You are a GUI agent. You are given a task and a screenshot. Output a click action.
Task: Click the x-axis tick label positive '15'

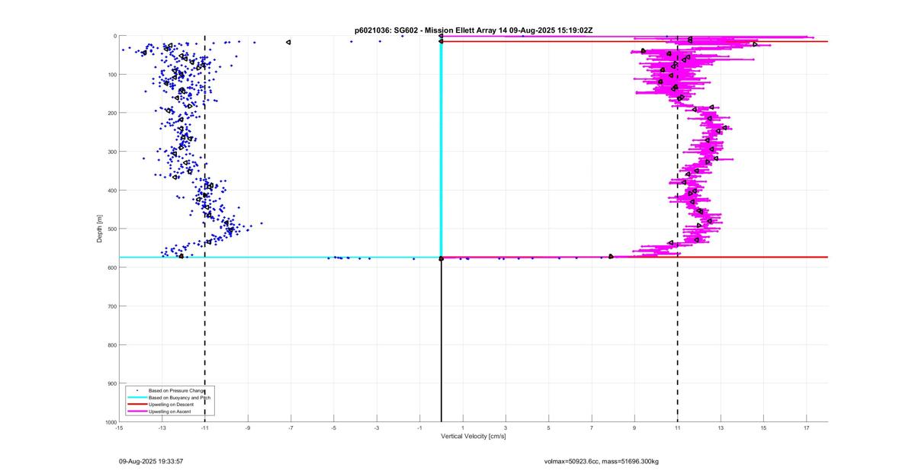(763, 428)
